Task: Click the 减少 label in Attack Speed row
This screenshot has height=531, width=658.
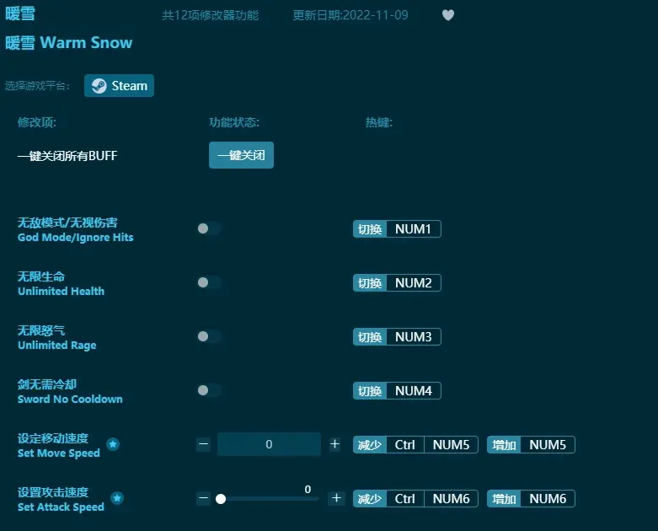Action: pyautogui.click(x=370, y=499)
